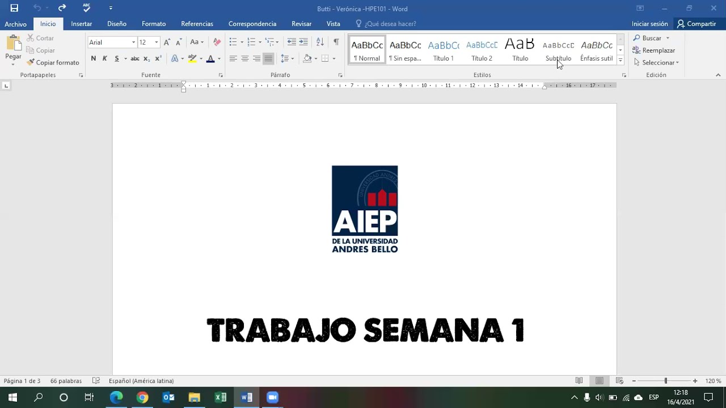
Task: Clear all formatting eraser icon
Action: click(217, 42)
